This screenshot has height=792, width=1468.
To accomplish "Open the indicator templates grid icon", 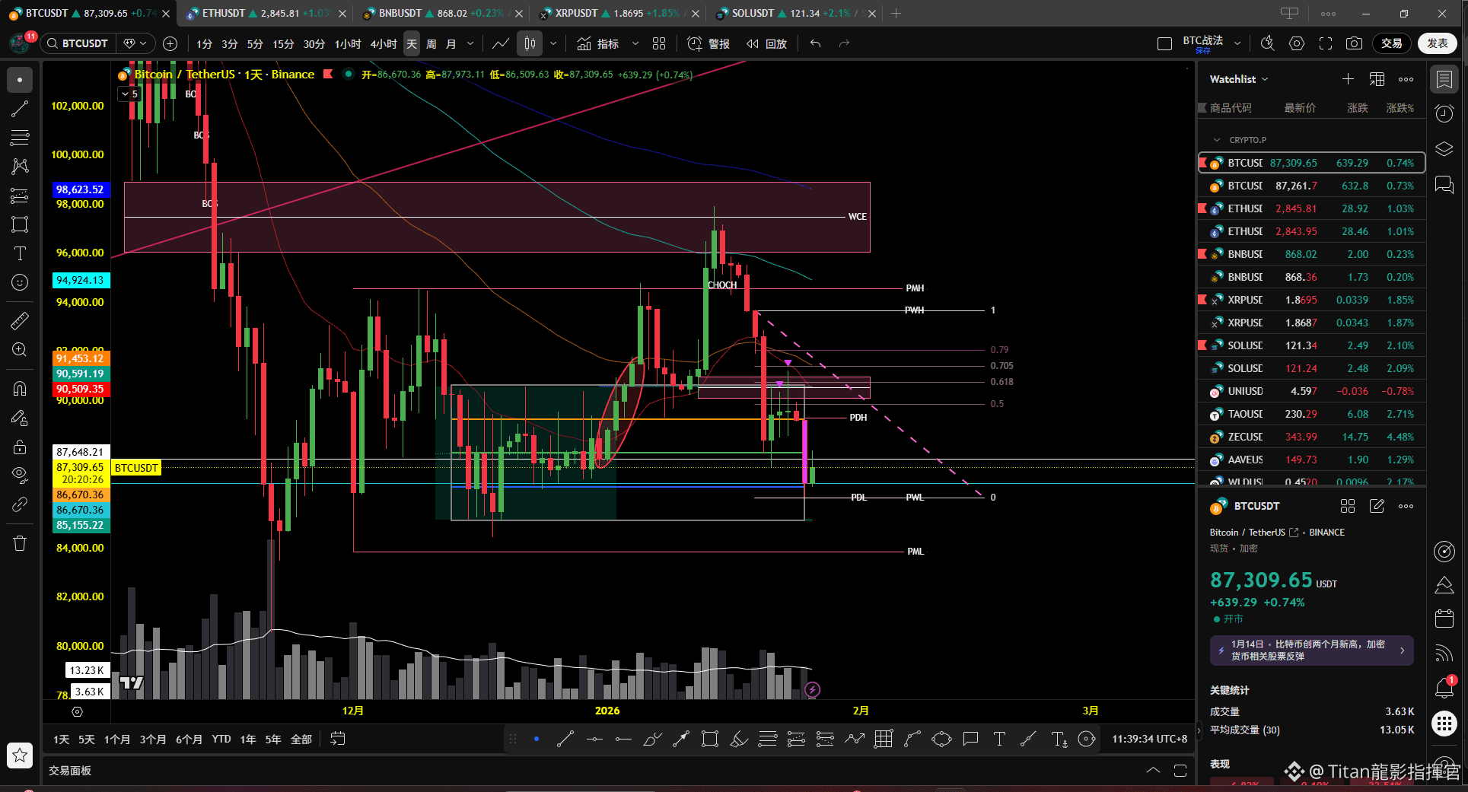I will pos(659,44).
